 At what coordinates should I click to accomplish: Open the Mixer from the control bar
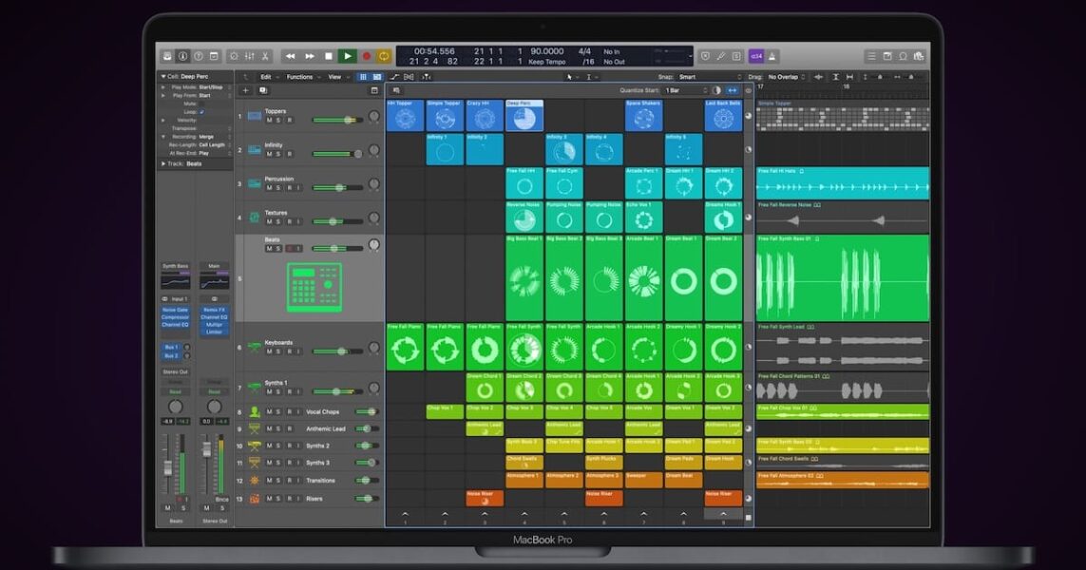point(249,56)
